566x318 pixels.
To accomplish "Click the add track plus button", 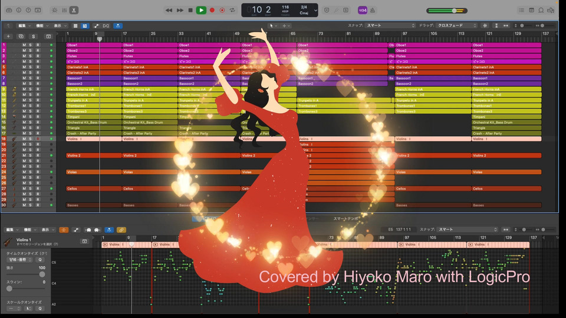I will tap(8, 37).
